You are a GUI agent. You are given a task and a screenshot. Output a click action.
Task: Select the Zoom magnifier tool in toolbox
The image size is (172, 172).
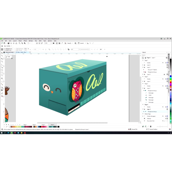[x=2, y=62]
